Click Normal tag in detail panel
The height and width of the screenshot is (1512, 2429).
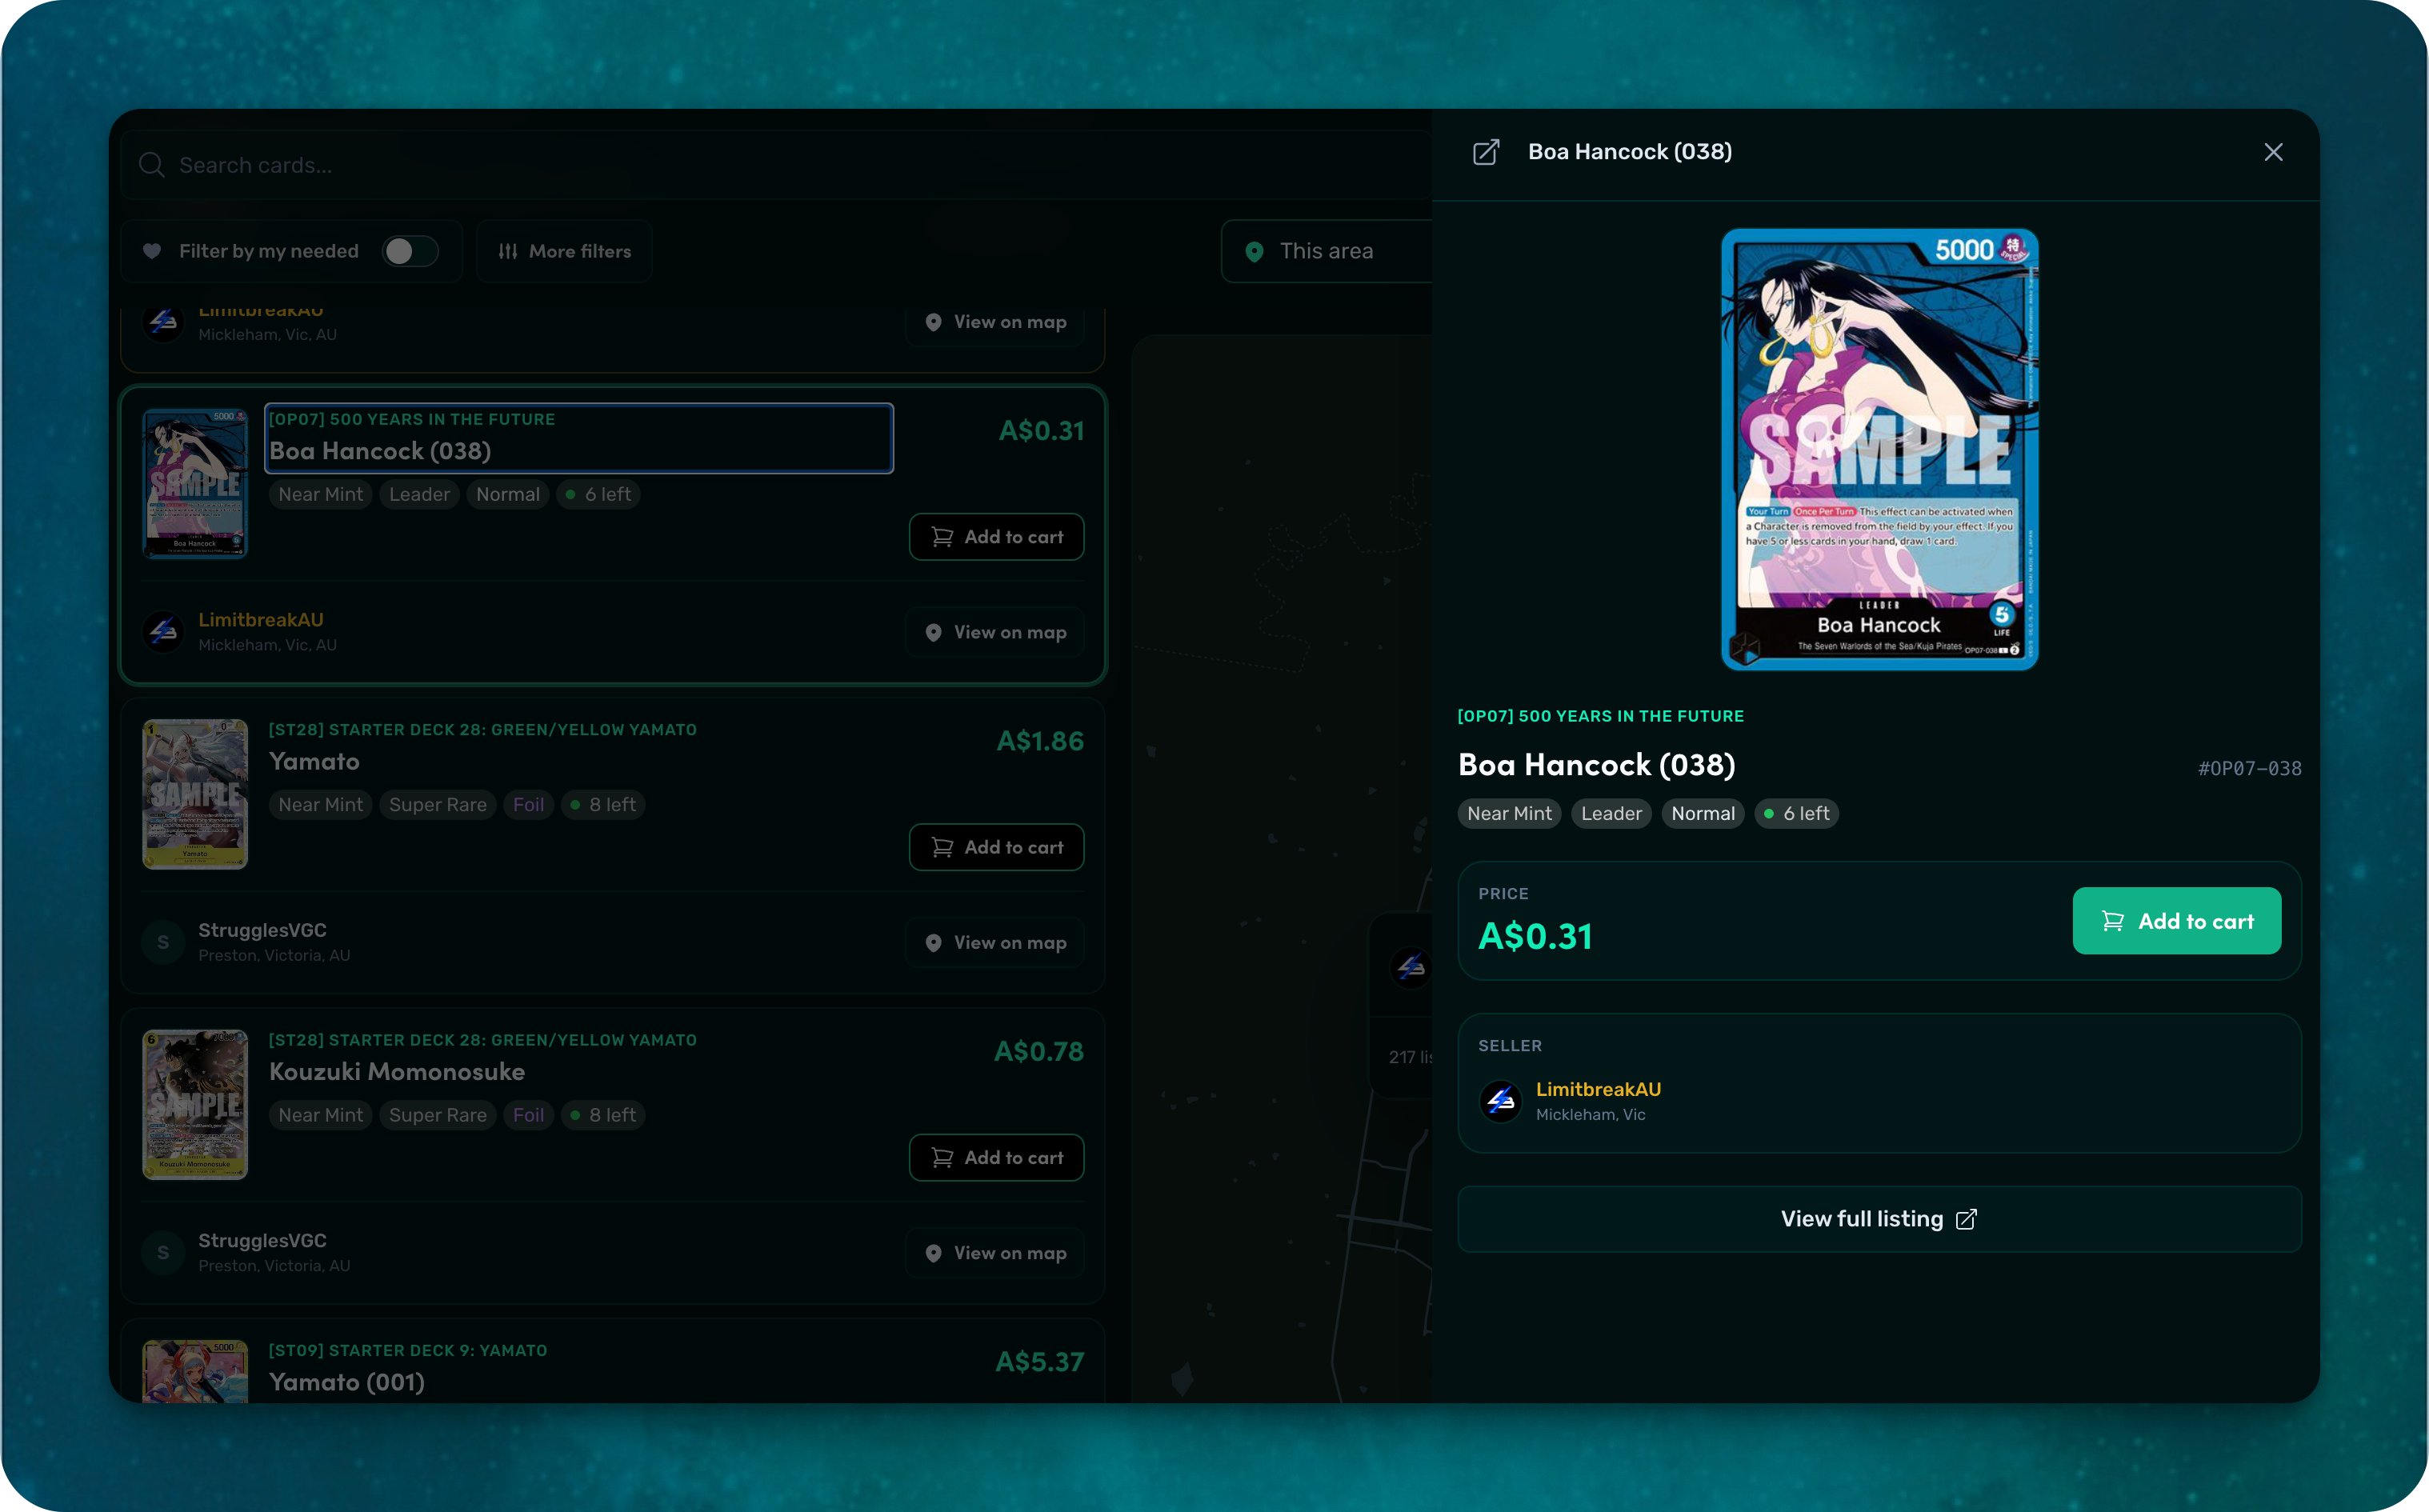tap(1703, 813)
